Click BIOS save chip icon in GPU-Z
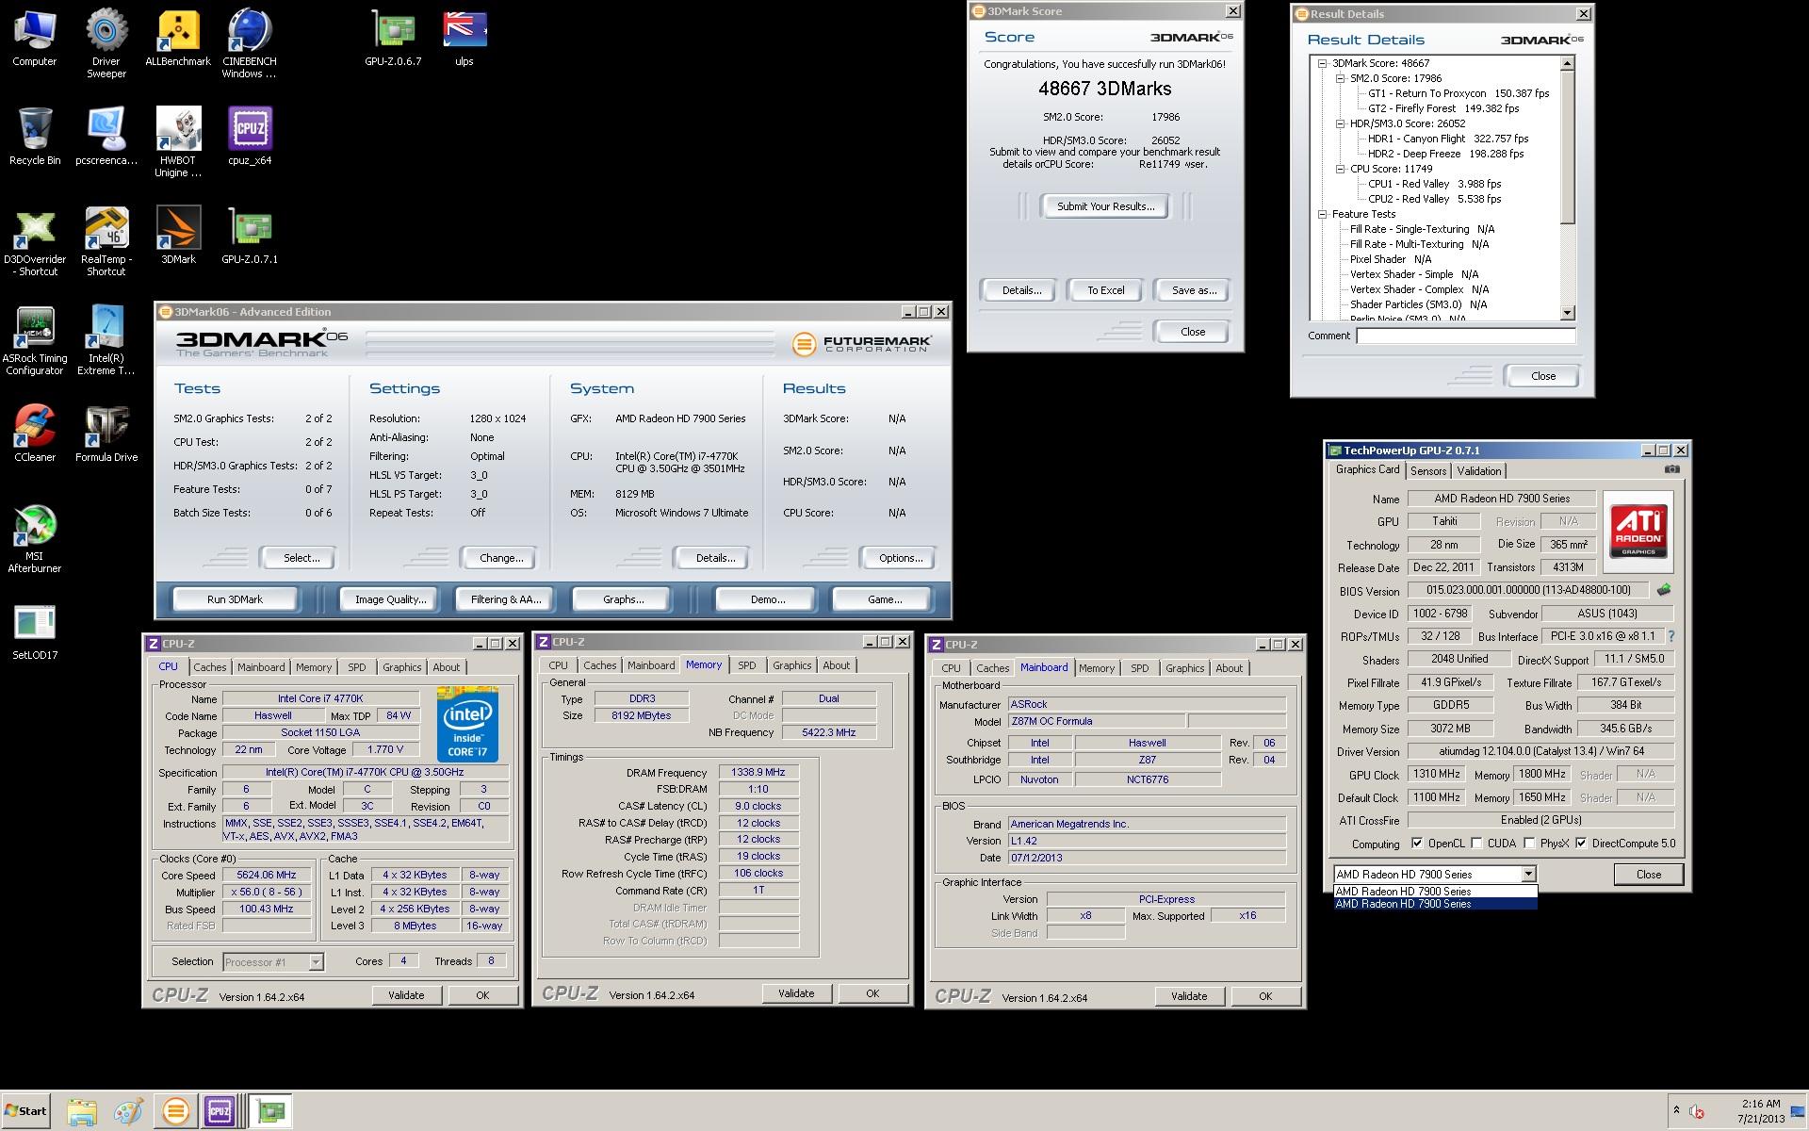Viewport: 1809px width, 1131px height. click(1664, 590)
